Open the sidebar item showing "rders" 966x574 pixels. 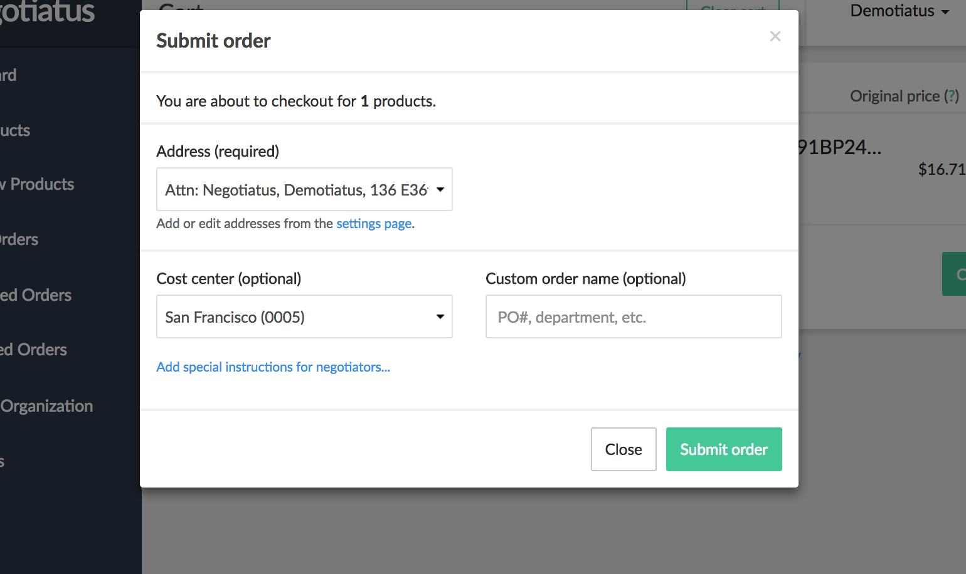point(19,239)
